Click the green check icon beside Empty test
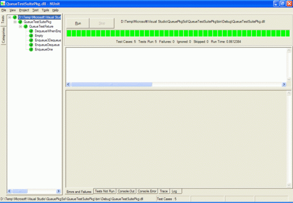Screen dimensions: 293x203 [31, 36]
